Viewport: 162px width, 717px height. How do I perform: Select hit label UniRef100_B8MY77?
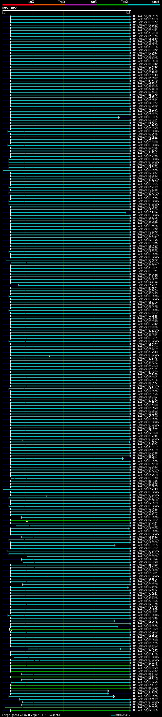point(145,383)
